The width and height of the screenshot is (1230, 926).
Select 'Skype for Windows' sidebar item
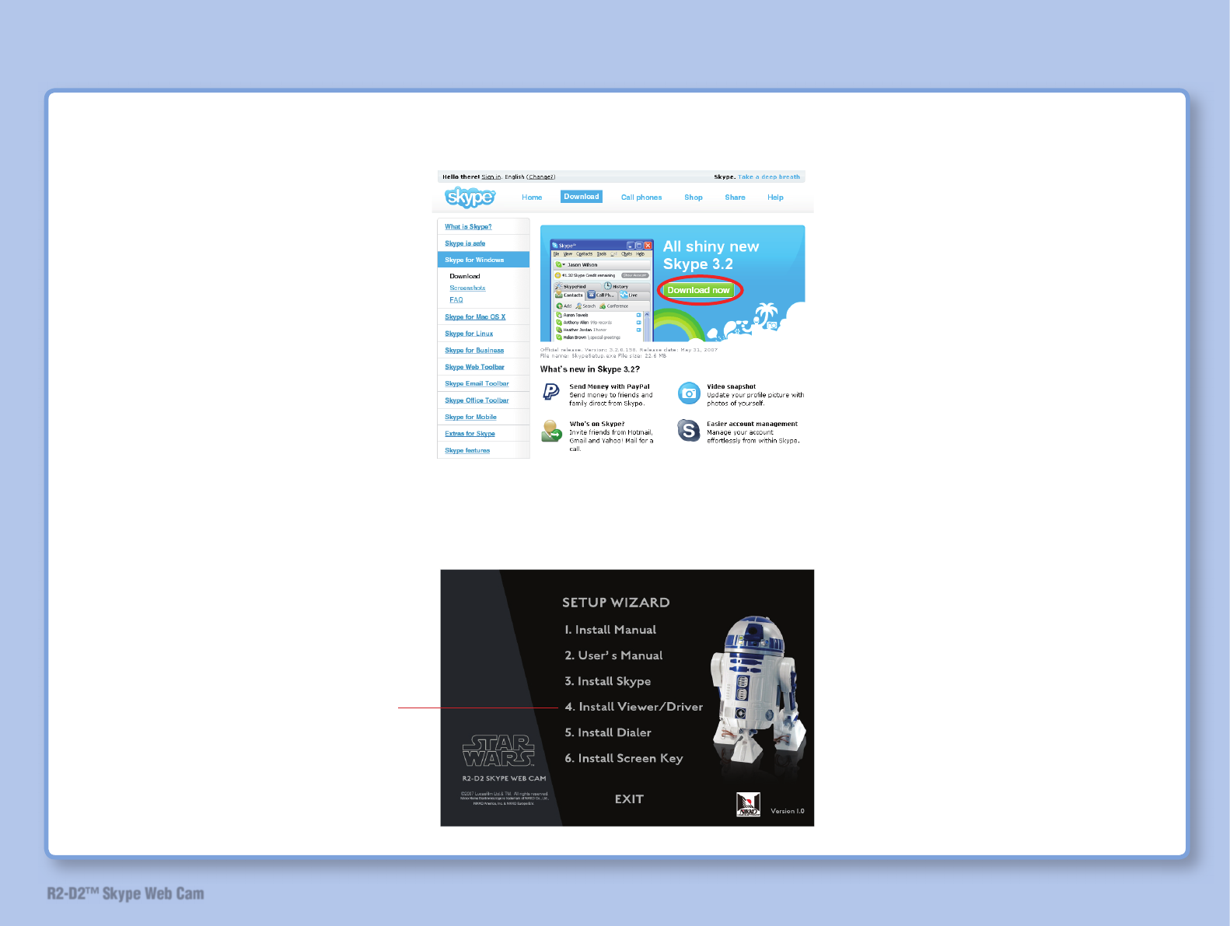(x=484, y=260)
